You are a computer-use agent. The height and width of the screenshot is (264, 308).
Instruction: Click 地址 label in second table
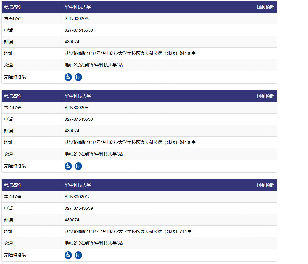click(8, 142)
